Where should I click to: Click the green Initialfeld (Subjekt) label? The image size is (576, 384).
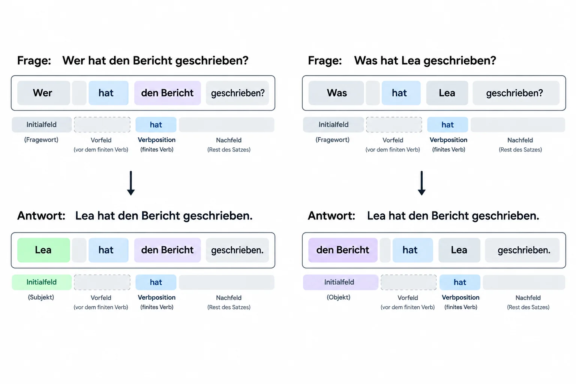click(42, 282)
